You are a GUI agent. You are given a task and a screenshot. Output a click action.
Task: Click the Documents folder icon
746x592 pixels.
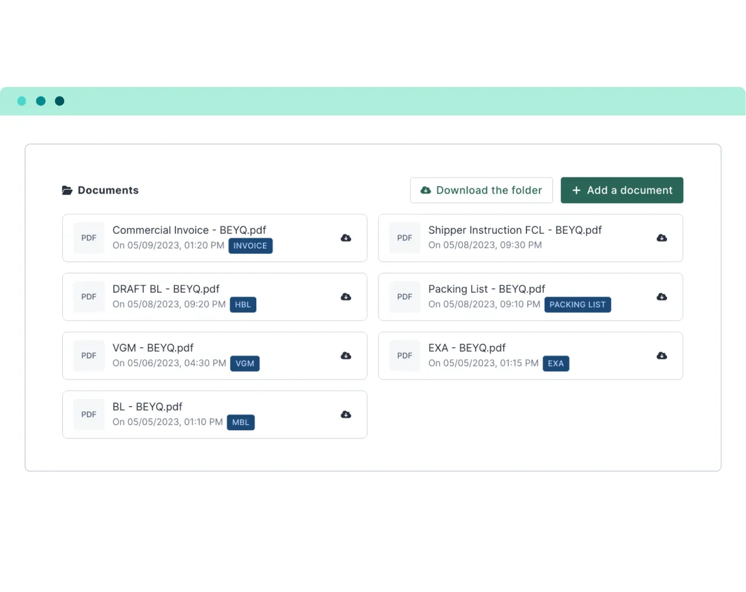[67, 190]
